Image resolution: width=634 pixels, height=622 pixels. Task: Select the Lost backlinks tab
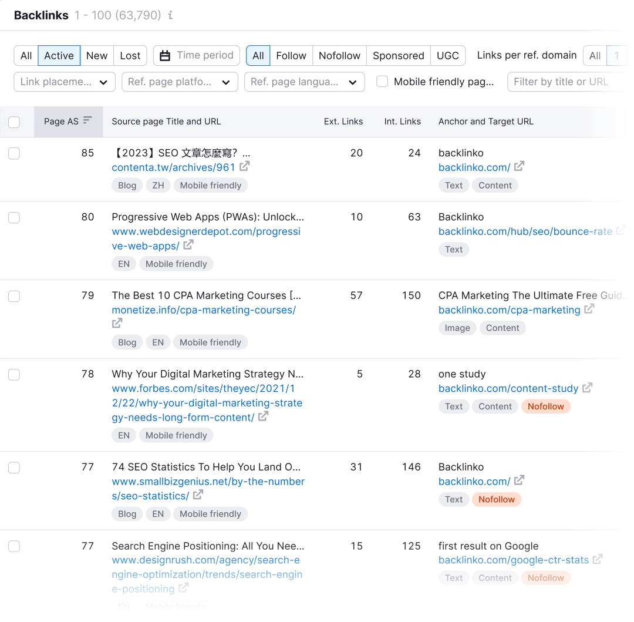point(130,56)
